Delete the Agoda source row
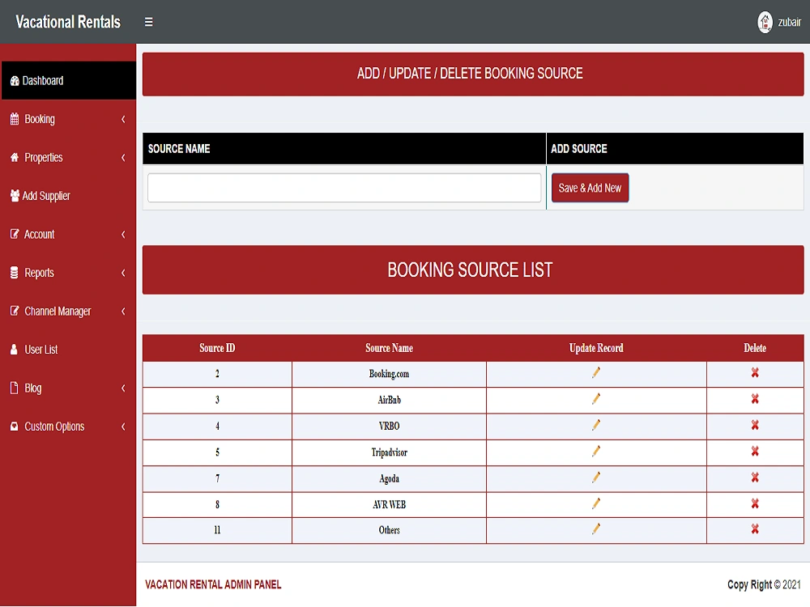This screenshot has width=810, height=607. point(755,478)
